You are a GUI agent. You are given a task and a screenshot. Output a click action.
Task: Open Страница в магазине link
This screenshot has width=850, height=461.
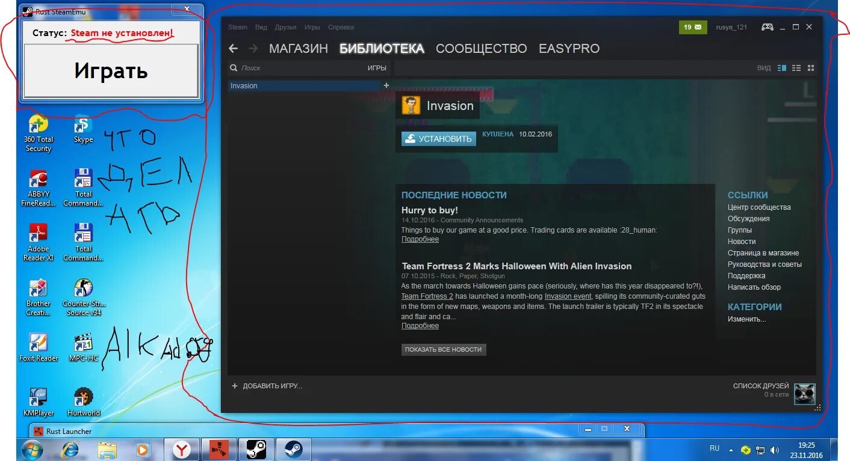[x=763, y=253]
